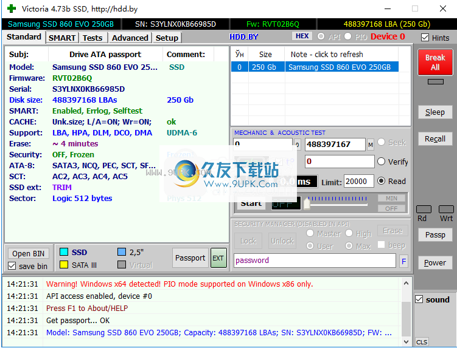Select the Master password radio
This screenshot has height=348, width=457.
pos(310,233)
